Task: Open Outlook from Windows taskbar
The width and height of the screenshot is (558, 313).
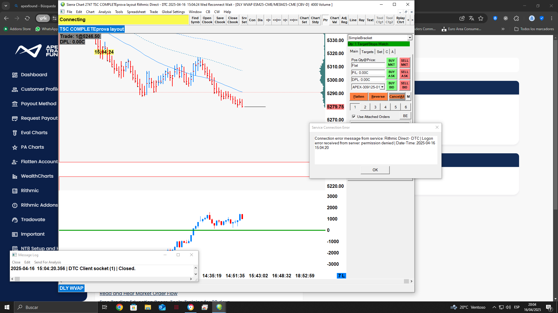Action: click(x=162, y=307)
